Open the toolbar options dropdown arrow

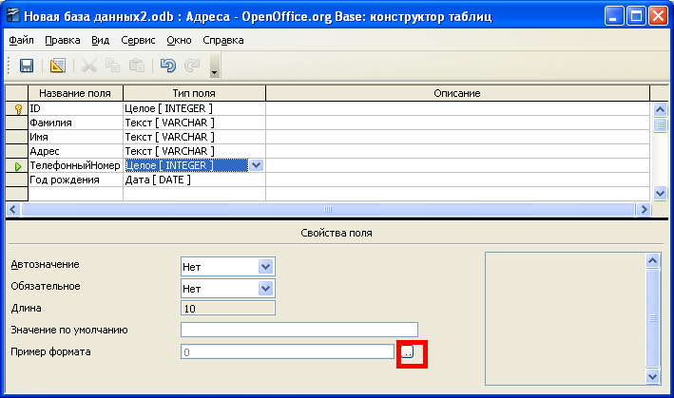coord(215,66)
